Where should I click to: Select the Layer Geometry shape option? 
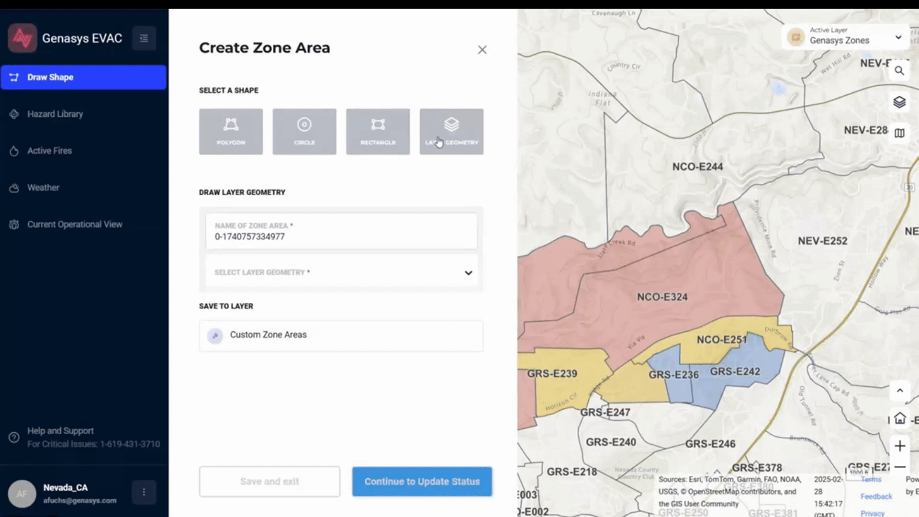click(x=451, y=131)
